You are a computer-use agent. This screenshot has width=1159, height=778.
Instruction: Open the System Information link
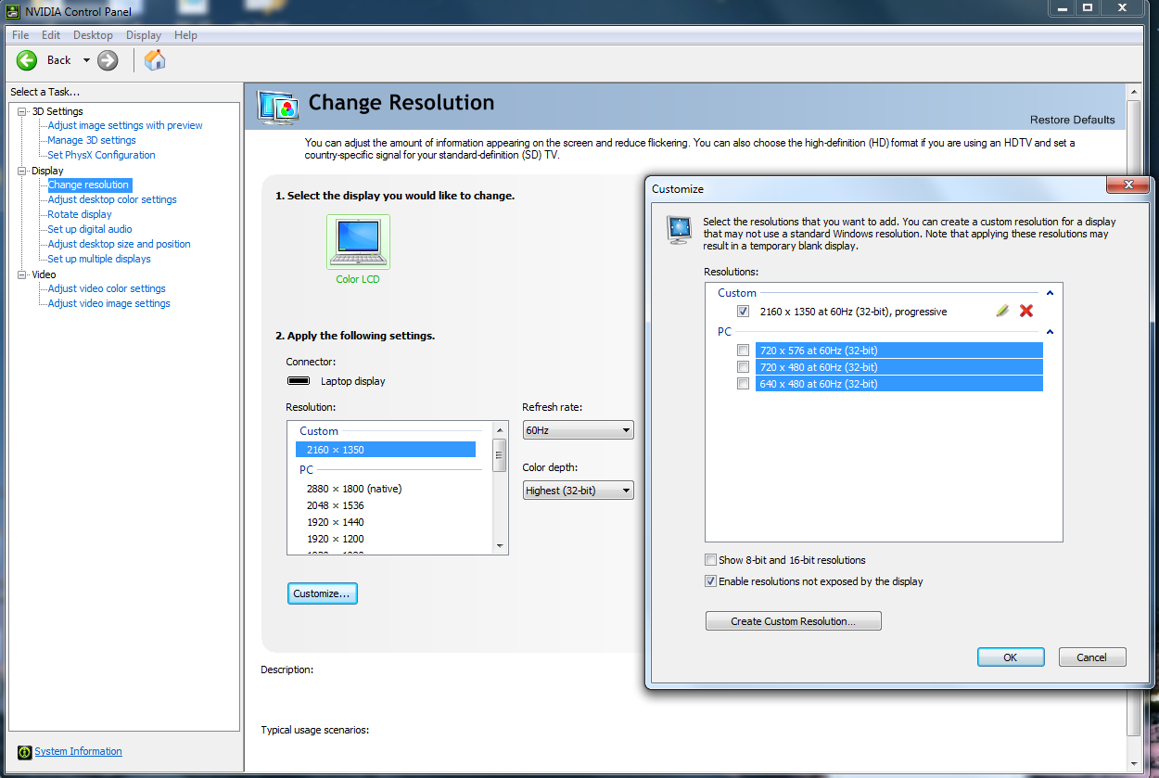(x=78, y=751)
